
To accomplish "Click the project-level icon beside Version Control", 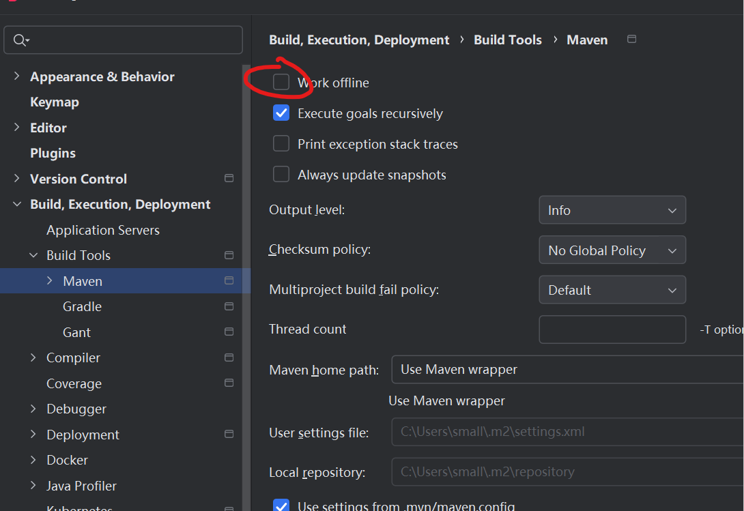I will (229, 179).
